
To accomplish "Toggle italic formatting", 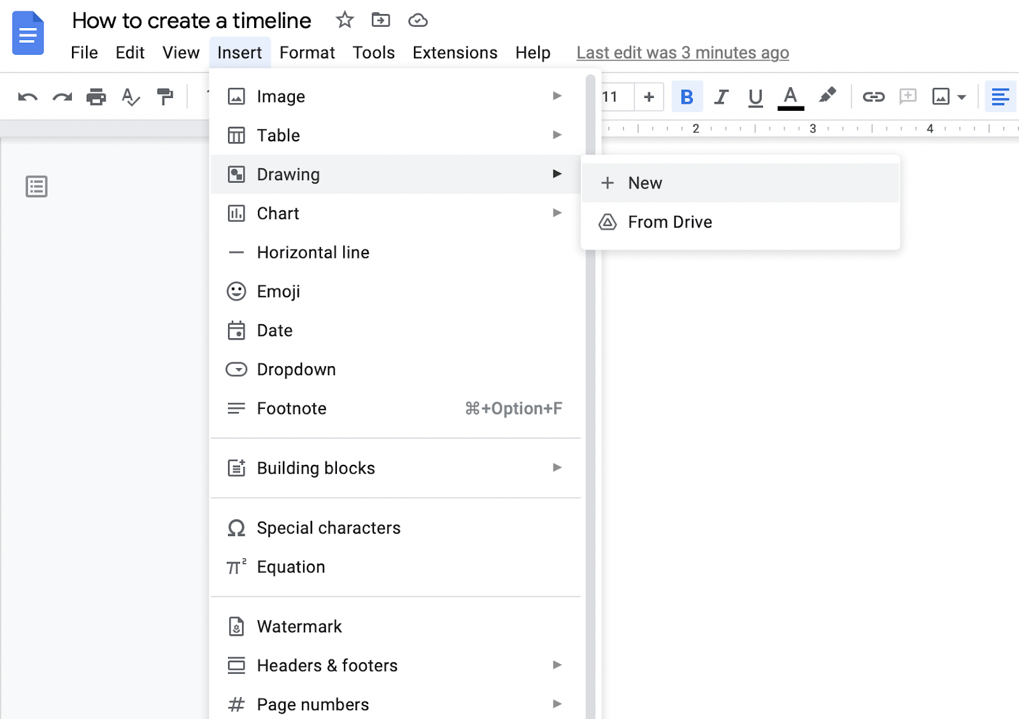I will tap(722, 97).
